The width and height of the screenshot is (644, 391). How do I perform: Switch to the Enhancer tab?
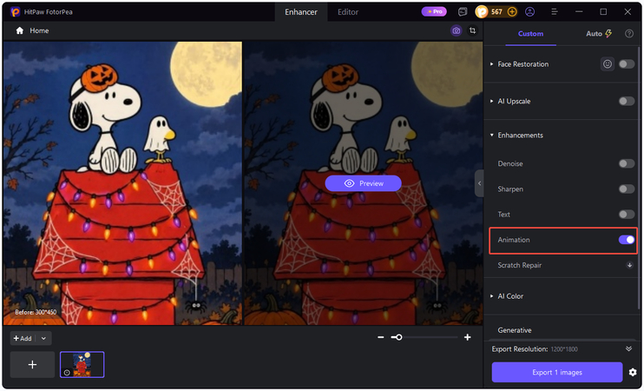301,12
